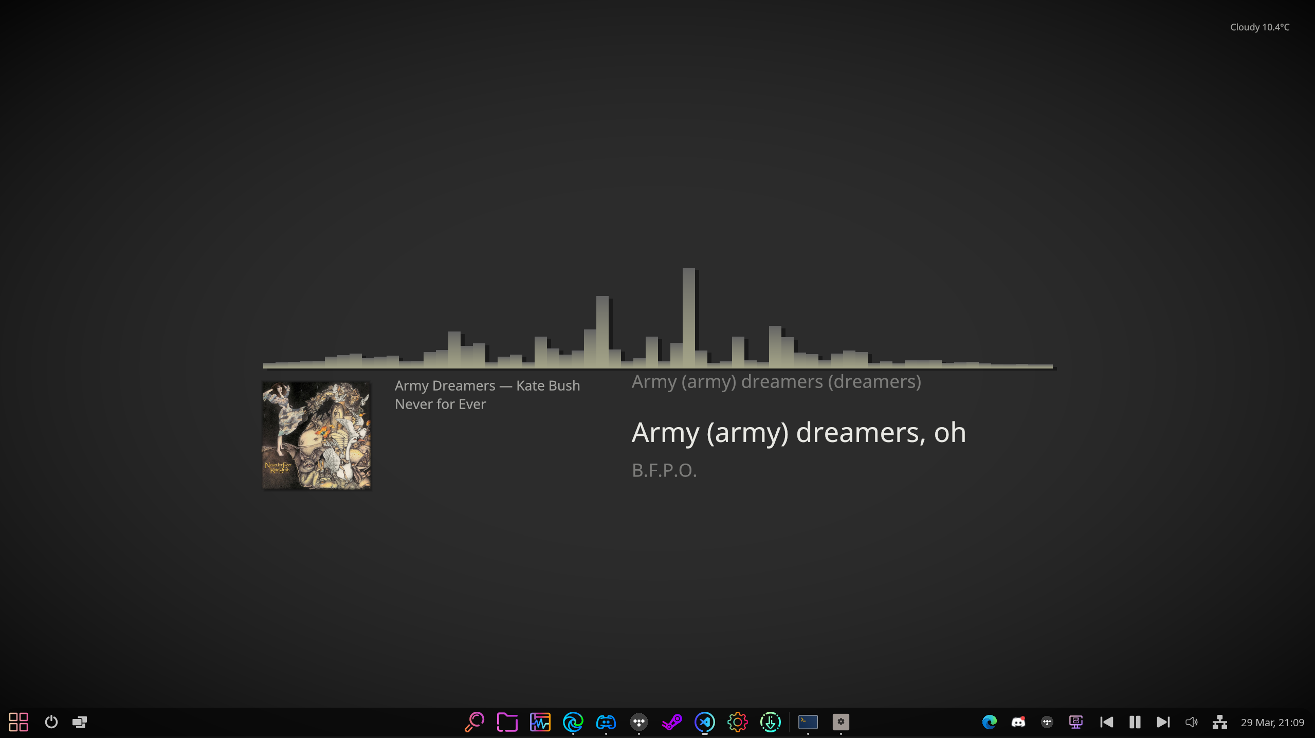Click the Discord tray icon with notification
Image resolution: width=1315 pixels, height=738 pixels.
coord(1018,722)
